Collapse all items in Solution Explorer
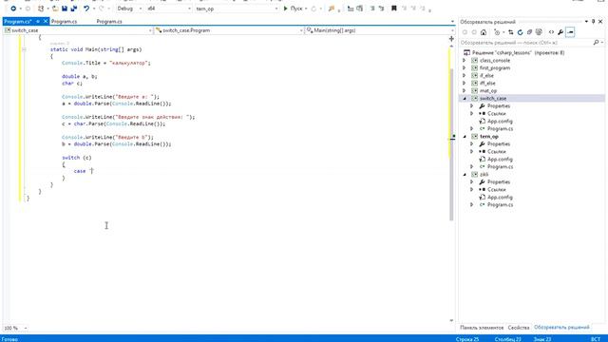608x342 pixels. (529, 32)
